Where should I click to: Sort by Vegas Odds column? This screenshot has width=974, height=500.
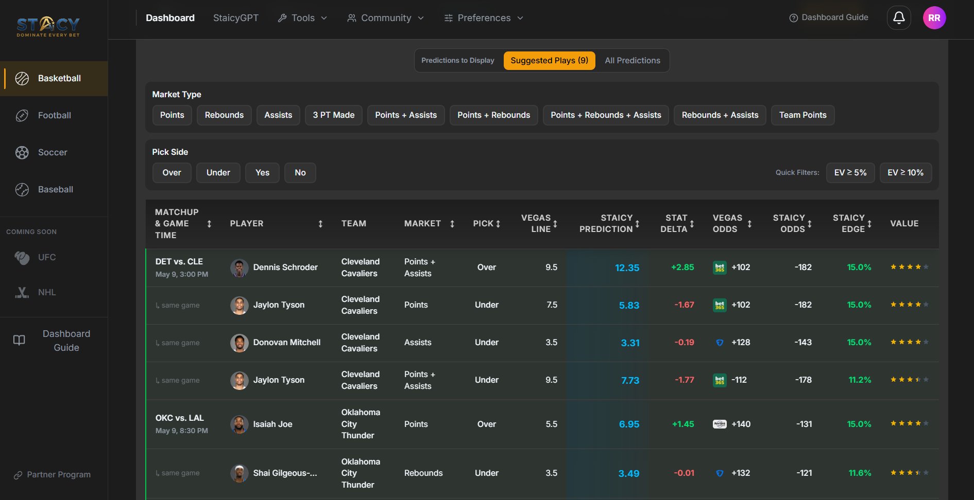749,224
